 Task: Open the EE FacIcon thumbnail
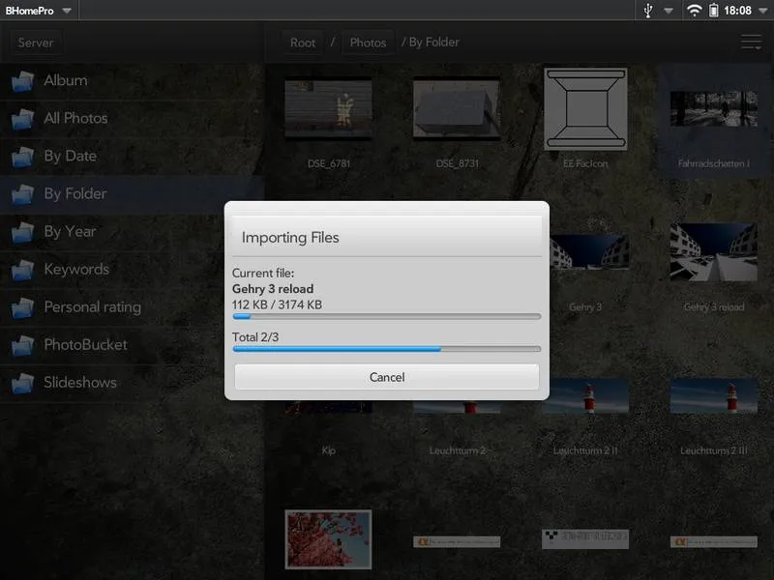[585, 109]
